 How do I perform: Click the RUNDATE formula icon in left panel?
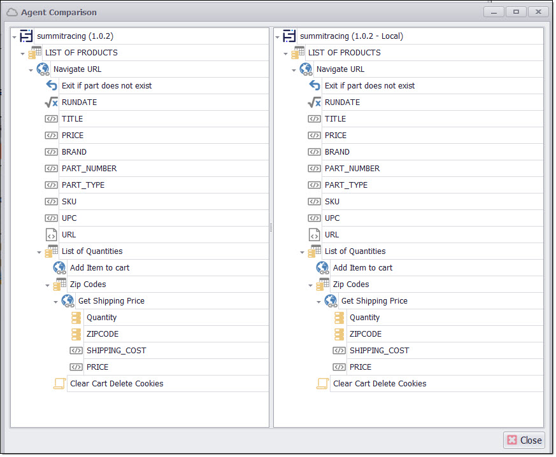coord(52,102)
